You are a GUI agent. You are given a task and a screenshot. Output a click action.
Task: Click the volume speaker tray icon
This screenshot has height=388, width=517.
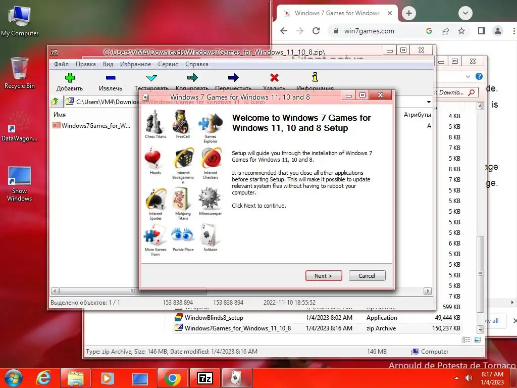click(x=469, y=378)
